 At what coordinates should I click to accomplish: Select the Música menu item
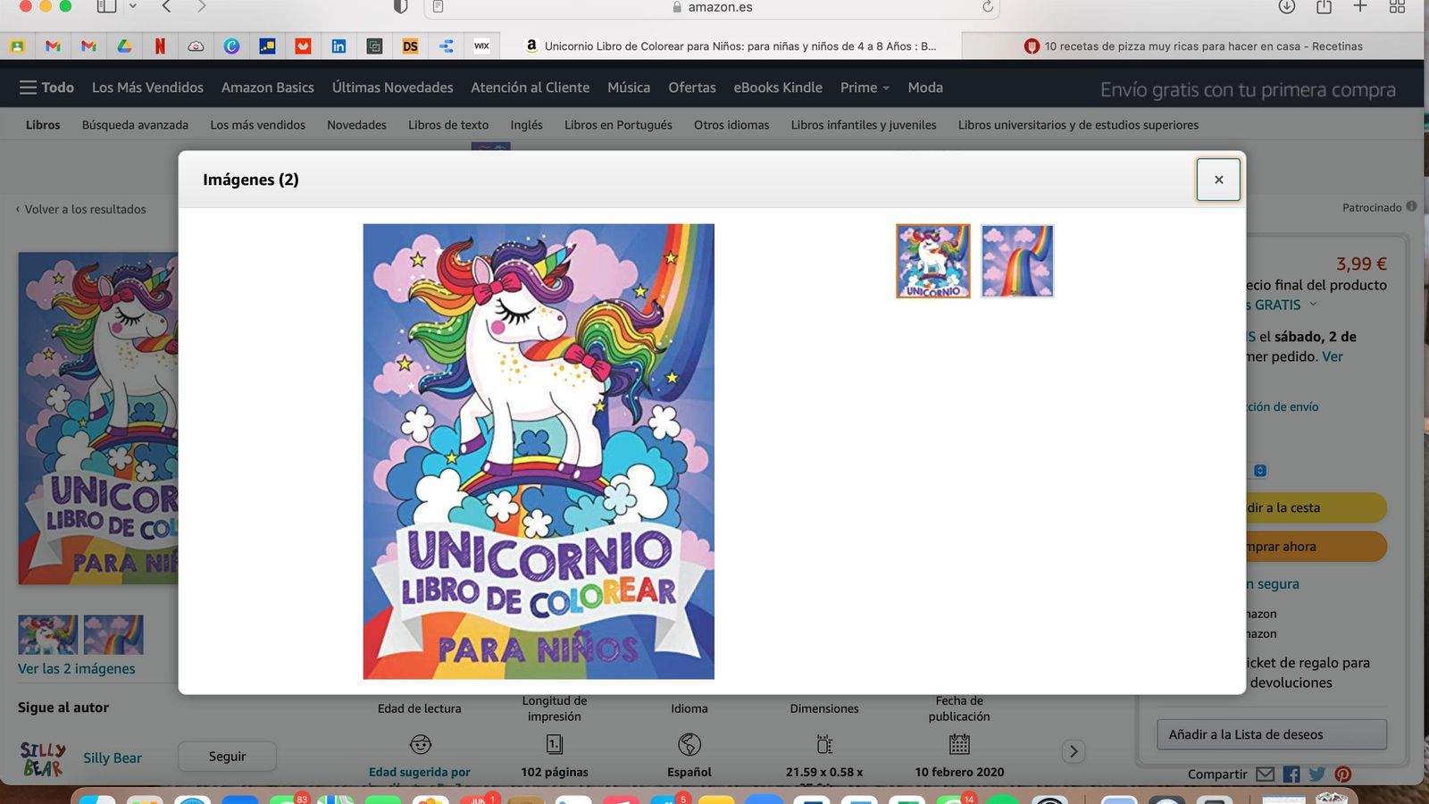[x=629, y=88]
